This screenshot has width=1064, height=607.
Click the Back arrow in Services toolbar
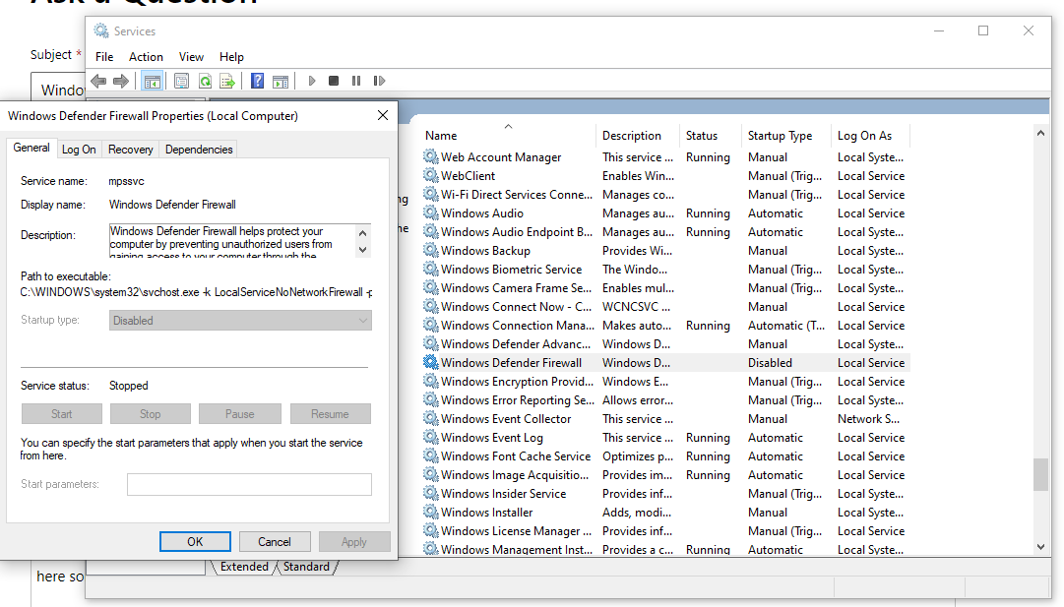(98, 82)
